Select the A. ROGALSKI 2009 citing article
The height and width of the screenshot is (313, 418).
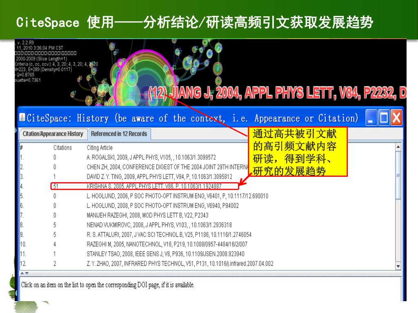tap(151, 157)
